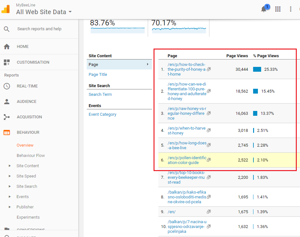
Task: Click the Page Title link
Action: point(98,75)
